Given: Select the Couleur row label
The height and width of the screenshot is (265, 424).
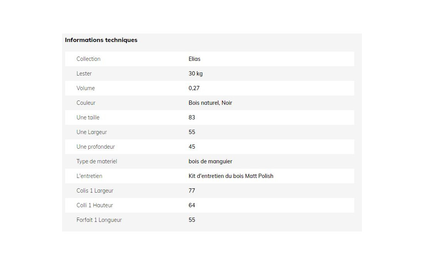Looking at the screenshot, I should [x=86, y=103].
